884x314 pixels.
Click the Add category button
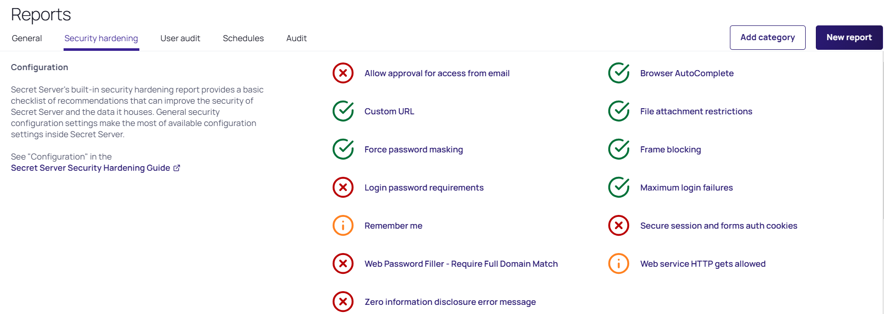click(x=768, y=37)
